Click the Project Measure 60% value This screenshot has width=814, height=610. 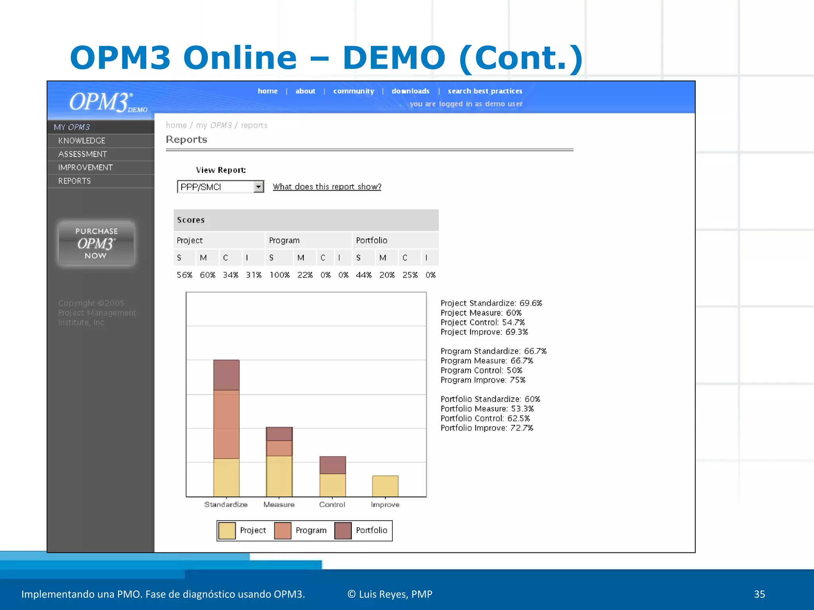207,275
